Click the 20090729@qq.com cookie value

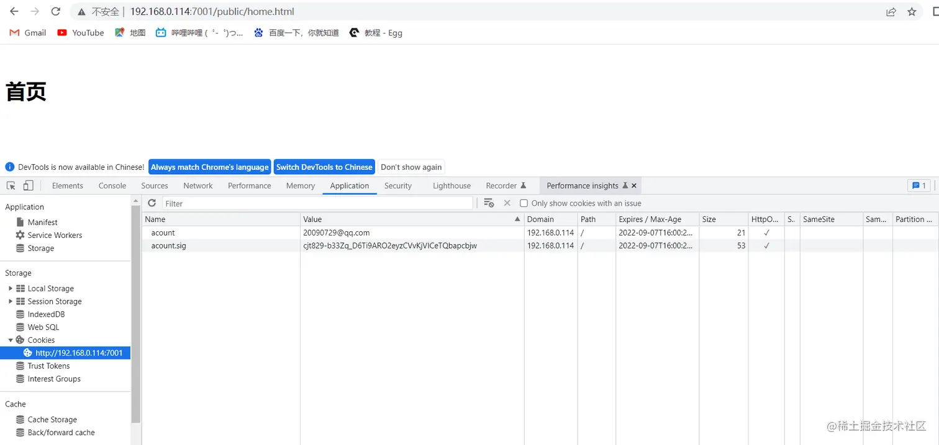pyautogui.click(x=337, y=232)
